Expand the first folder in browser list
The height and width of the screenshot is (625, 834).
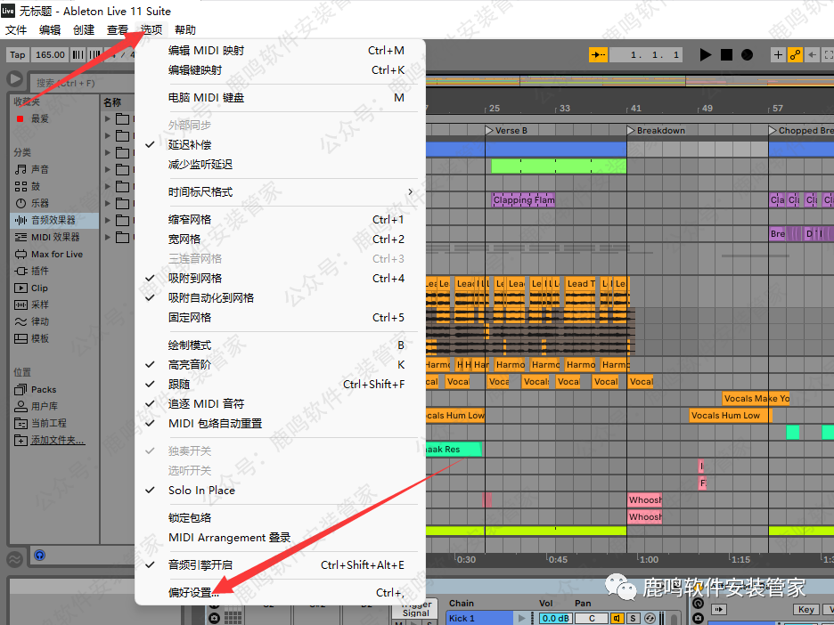(108, 119)
